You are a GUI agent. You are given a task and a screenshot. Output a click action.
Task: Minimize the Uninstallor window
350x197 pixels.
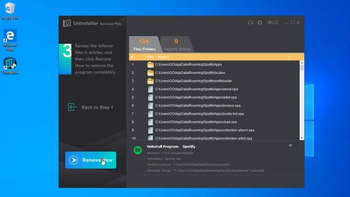pos(287,22)
